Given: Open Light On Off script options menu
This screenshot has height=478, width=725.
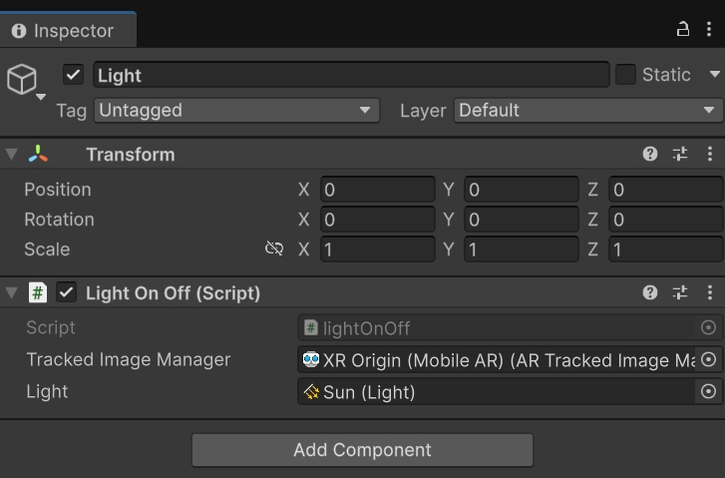Looking at the screenshot, I should coord(709,292).
